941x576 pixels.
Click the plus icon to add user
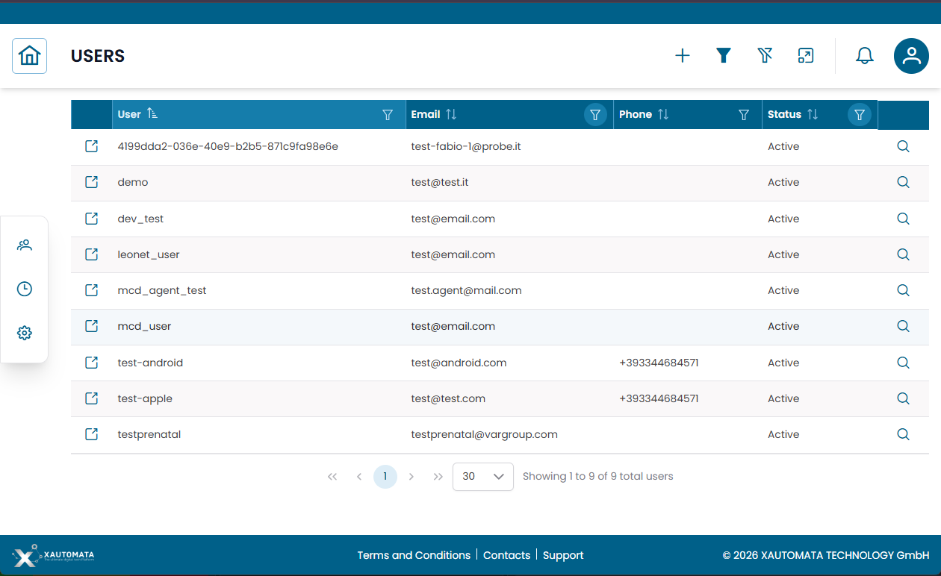(682, 56)
